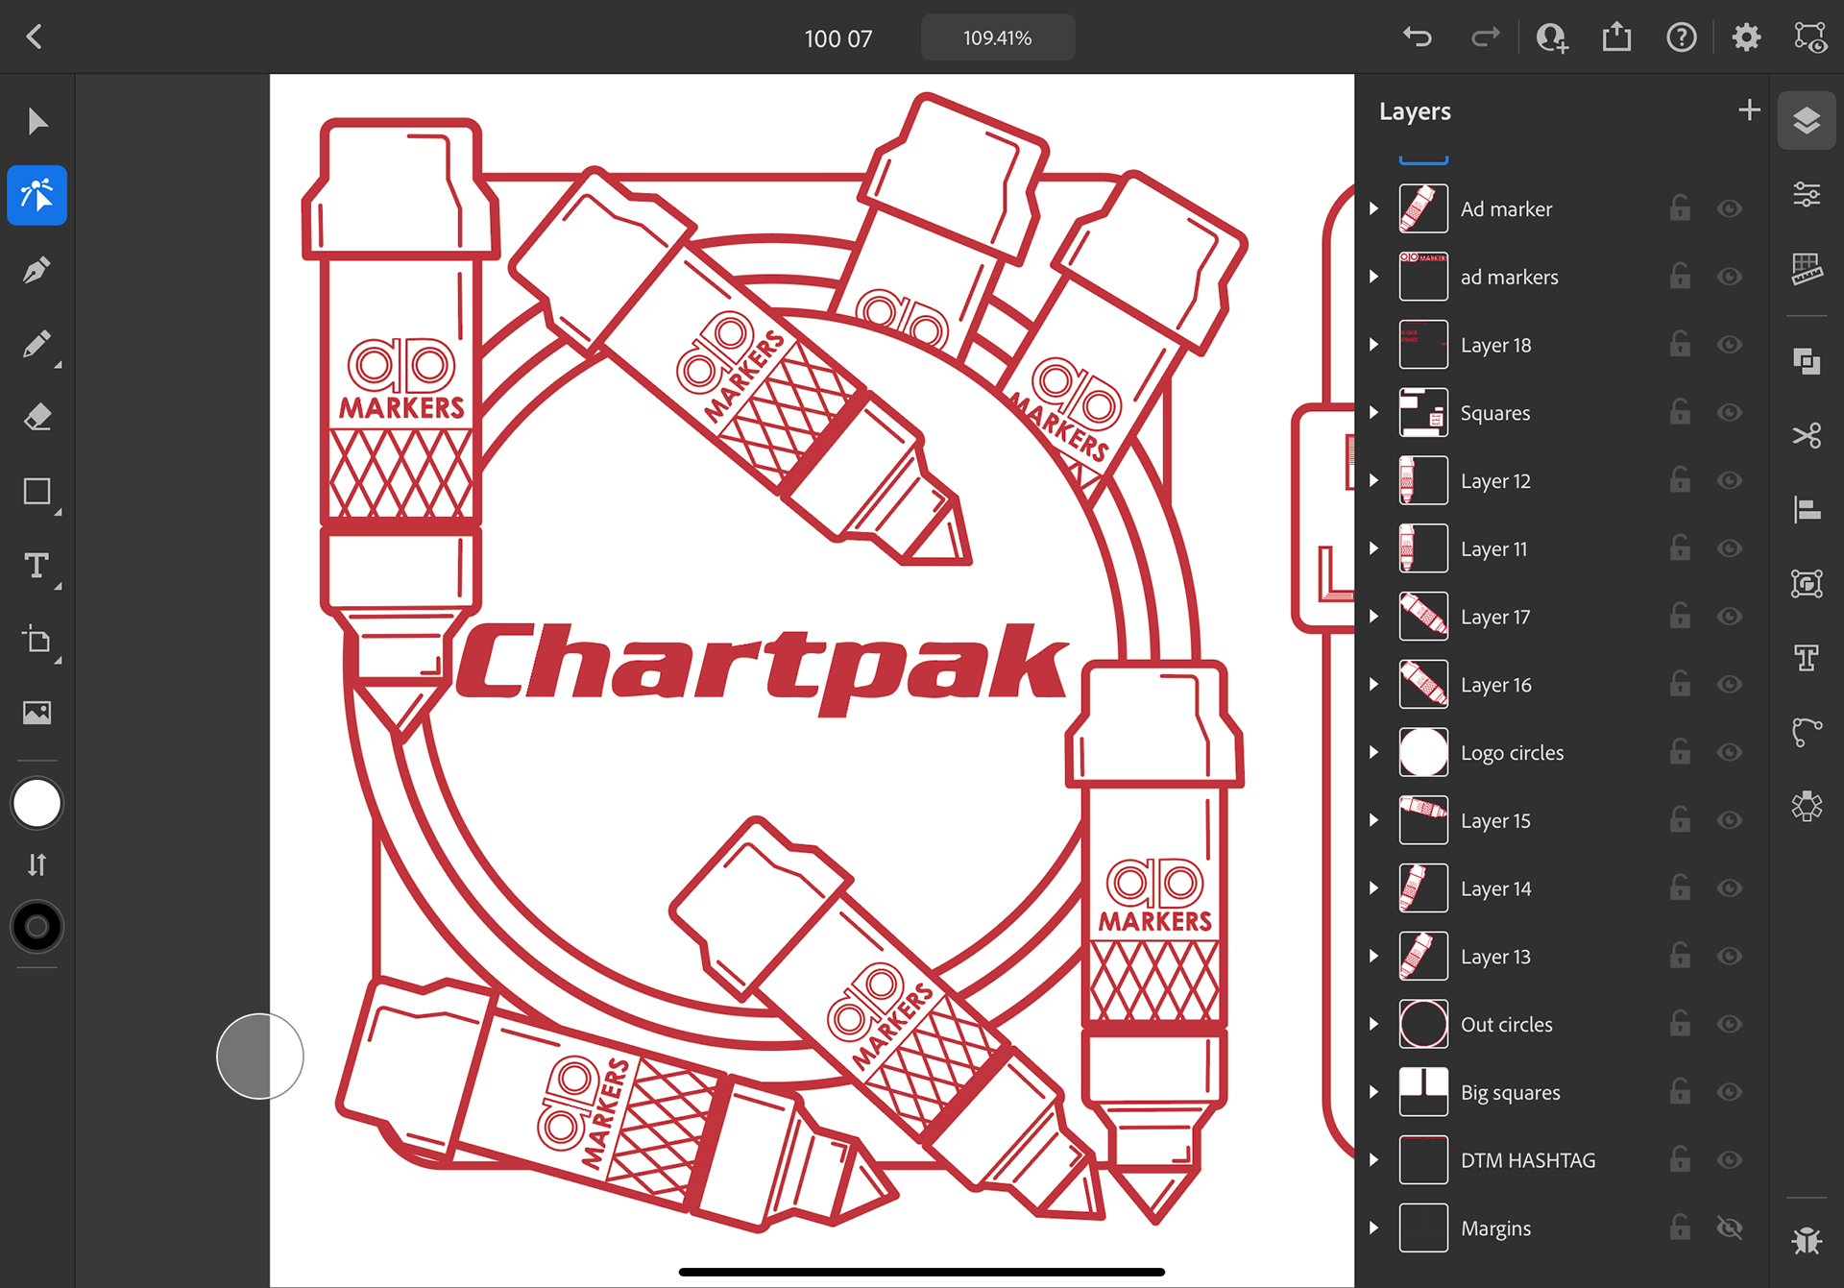
Task: Select Layer 14 in layers list
Action: click(x=1562, y=888)
